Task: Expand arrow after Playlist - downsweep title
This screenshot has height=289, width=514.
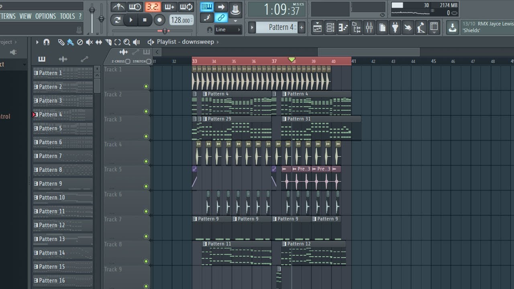Action: pos(218,42)
